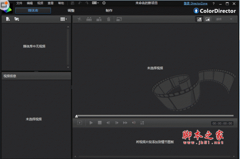Click the second trim clip icon

pyautogui.click(x=99, y=19)
